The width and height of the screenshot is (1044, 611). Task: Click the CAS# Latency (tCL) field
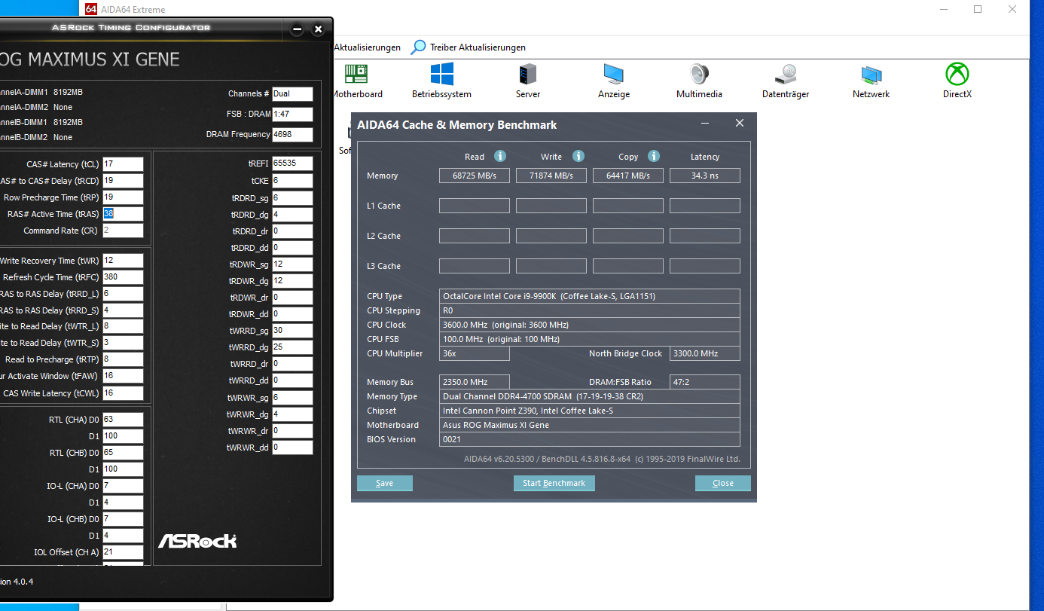[x=123, y=164]
